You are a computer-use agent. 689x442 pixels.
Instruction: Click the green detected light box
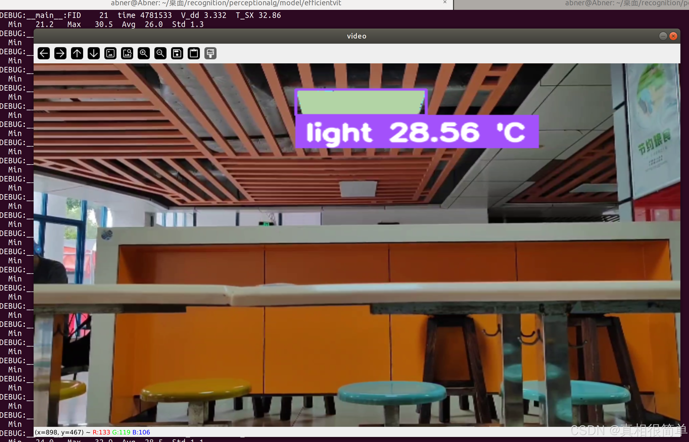point(361,102)
